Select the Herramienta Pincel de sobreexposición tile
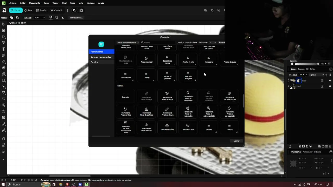This screenshot has height=187, width=333. coord(209,111)
